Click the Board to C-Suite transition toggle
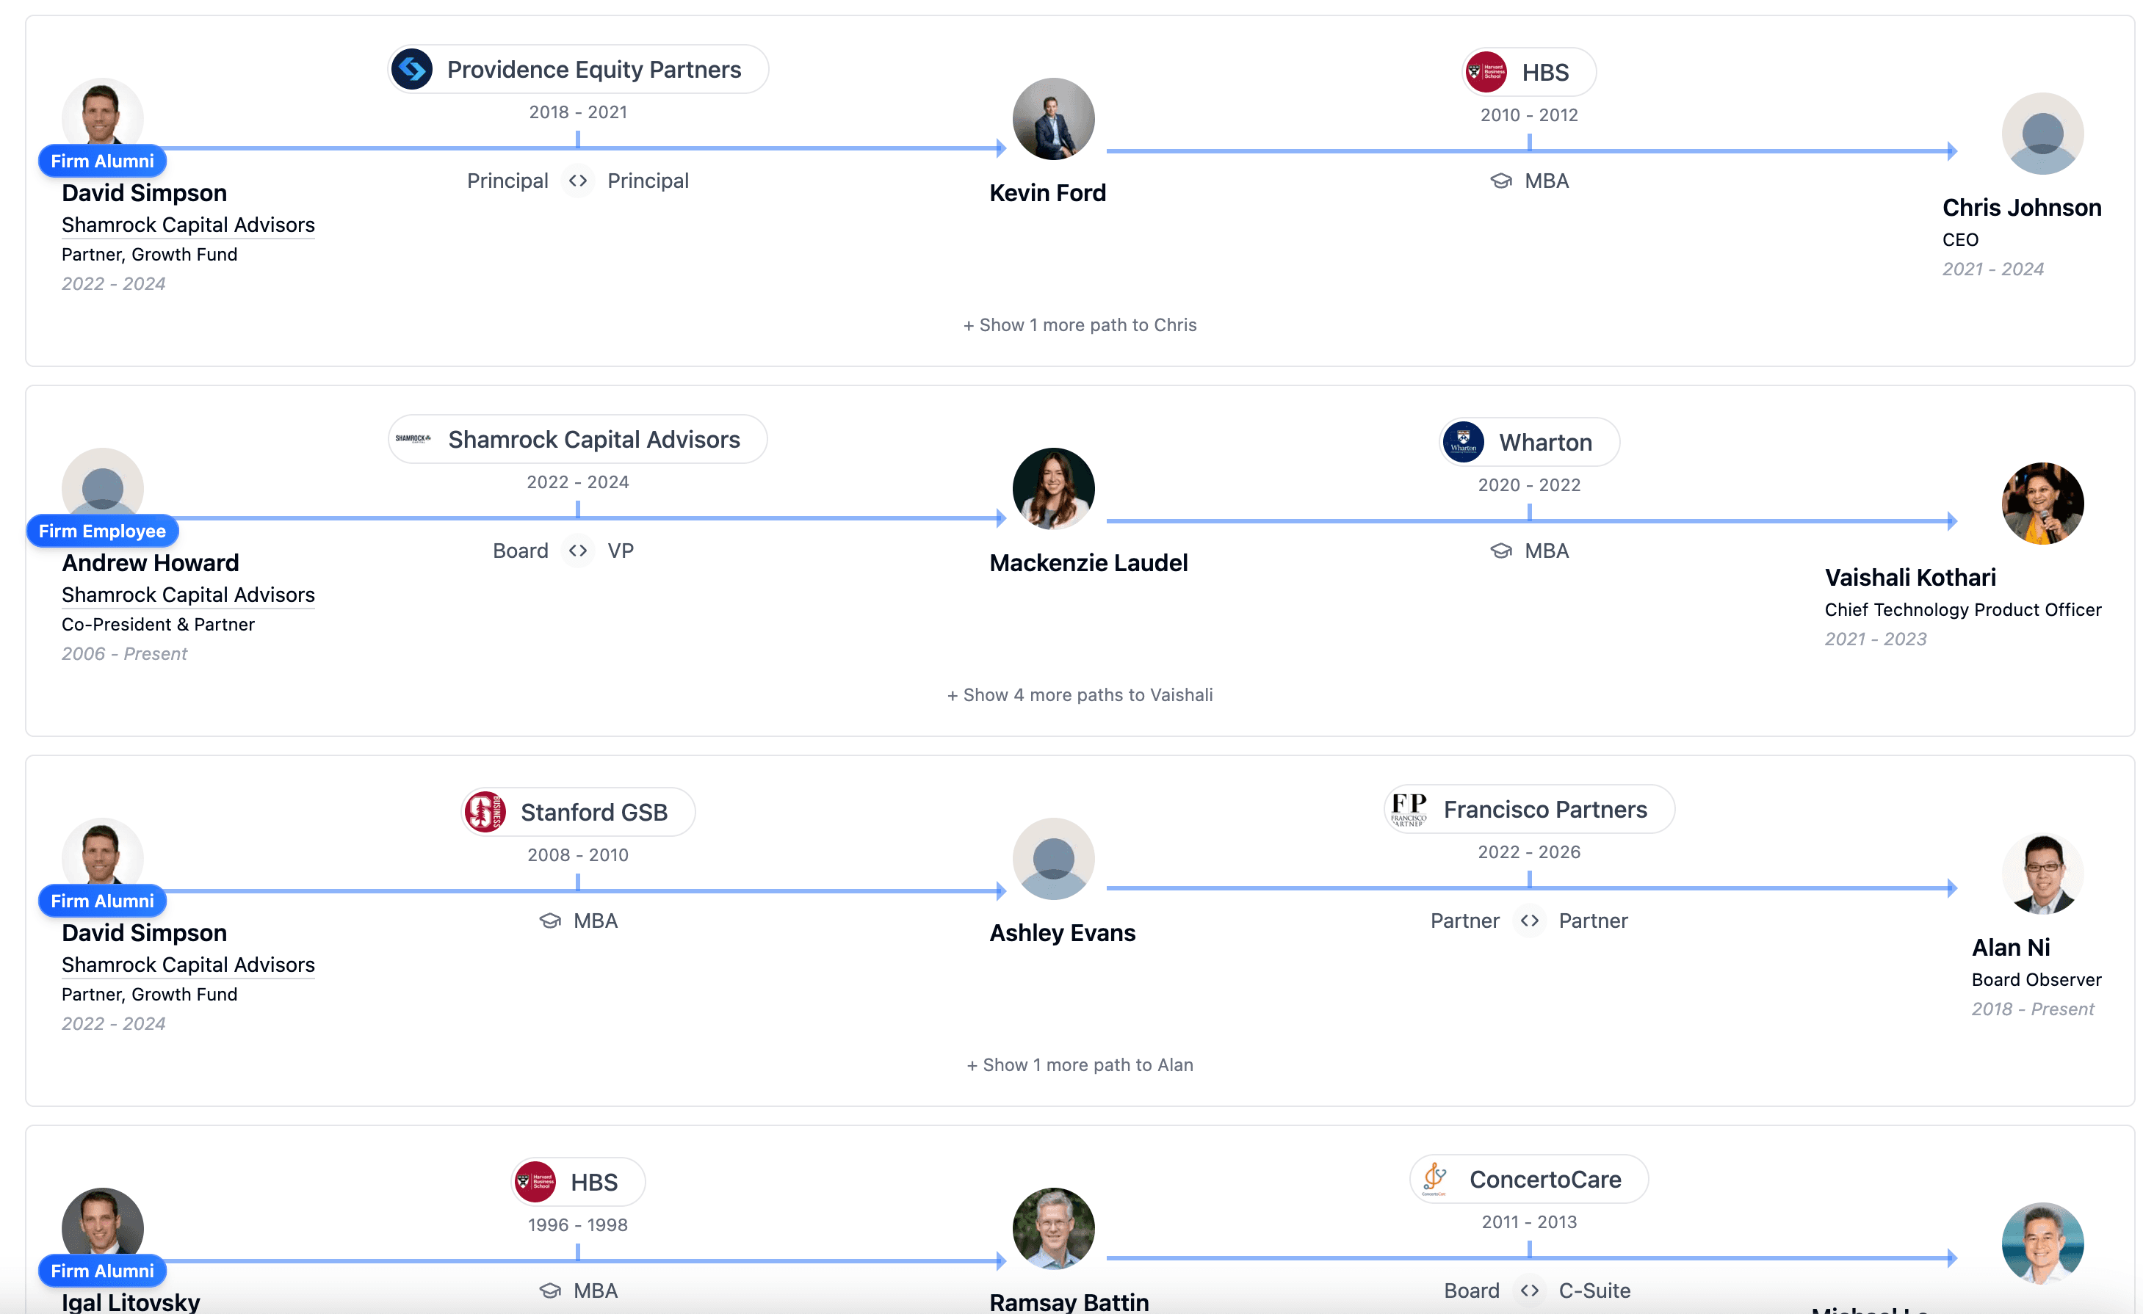Image resolution: width=2143 pixels, height=1314 pixels. tap(1529, 1291)
